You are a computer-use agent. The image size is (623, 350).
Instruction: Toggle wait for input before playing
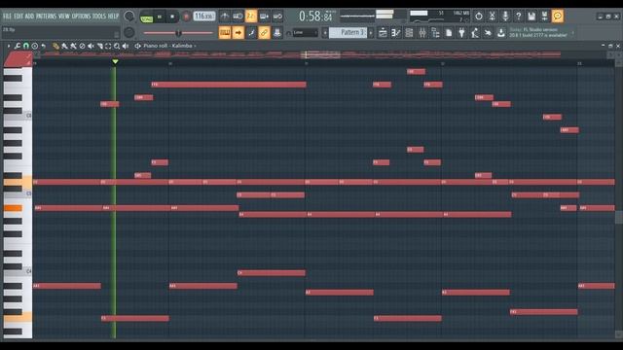[x=238, y=17]
